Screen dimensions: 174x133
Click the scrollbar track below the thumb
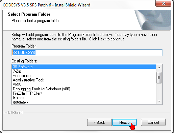(x=159, y=91)
